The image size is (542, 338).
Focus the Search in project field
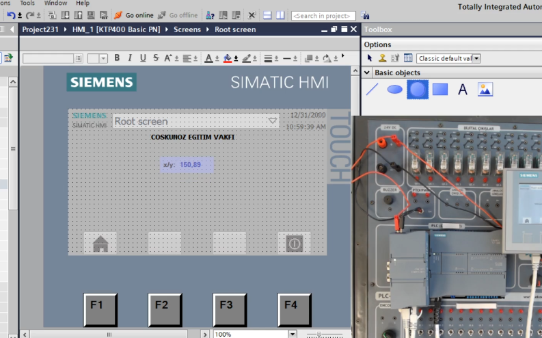point(323,16)
